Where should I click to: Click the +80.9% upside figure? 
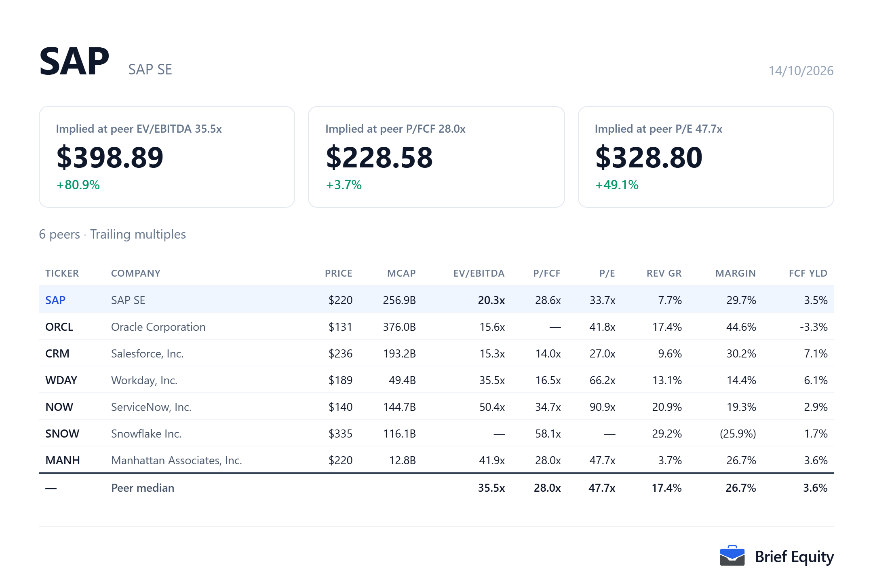78,185
